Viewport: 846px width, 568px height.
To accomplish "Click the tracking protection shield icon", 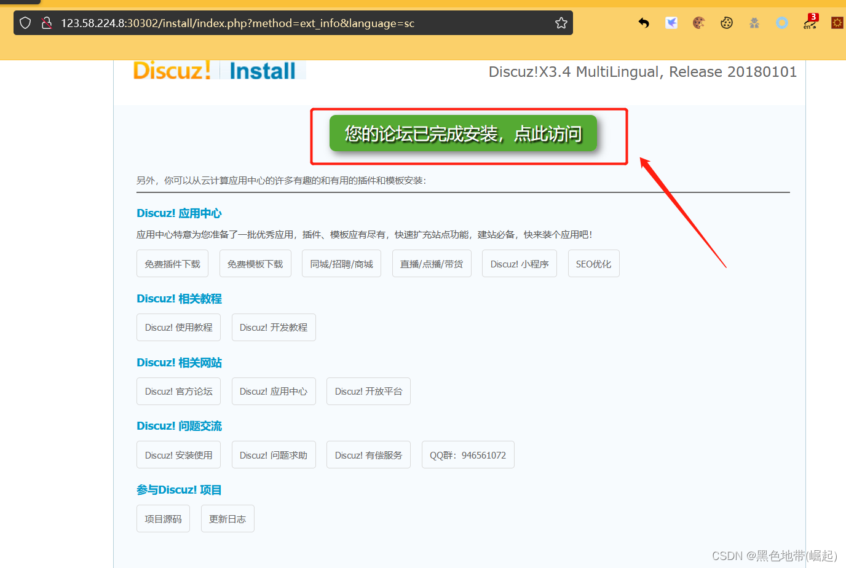I will pos(25,23).
